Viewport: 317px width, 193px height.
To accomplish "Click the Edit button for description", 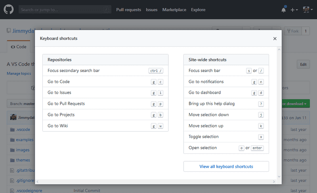I will click(303, 64).
